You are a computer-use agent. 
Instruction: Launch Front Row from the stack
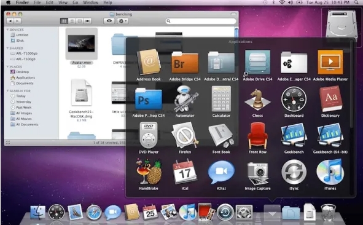click(x=257, y=135)
